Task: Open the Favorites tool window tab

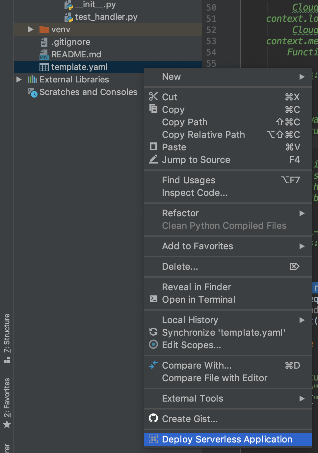Action: click(7, 402)
